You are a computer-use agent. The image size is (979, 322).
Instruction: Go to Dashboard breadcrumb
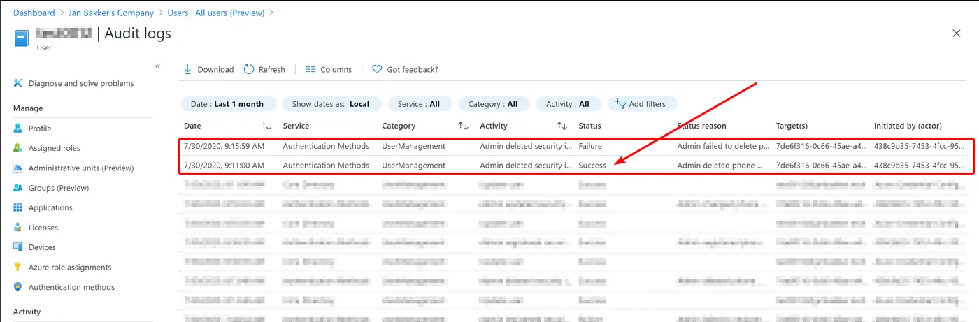click(34, 13)
